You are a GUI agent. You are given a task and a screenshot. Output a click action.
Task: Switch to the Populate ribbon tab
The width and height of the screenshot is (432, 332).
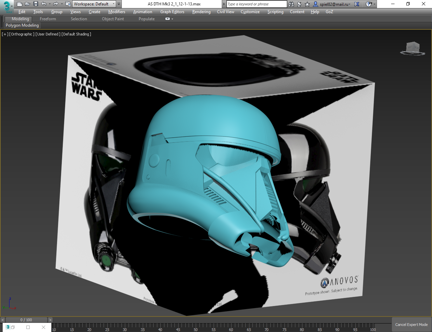pos(146,19)
